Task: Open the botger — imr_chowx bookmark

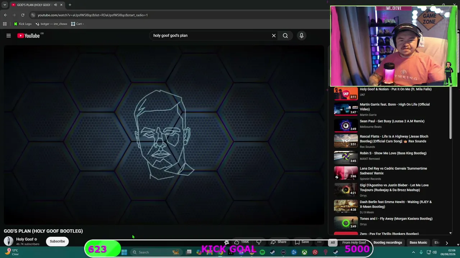Action: click(x=51, y=24)
